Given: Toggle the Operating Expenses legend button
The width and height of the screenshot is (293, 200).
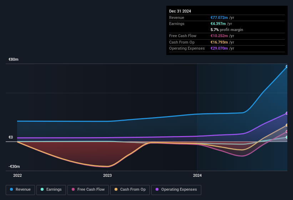Looking at the screenshot, I should coord(176,190).
